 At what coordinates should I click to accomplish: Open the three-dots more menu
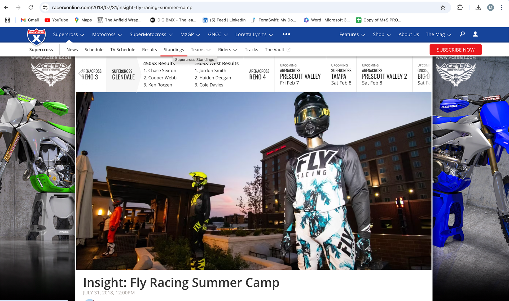tap(286, 34)
